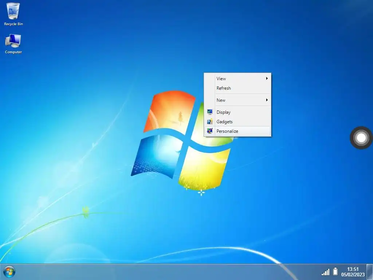This screenshot has width=373, height=280.
Task: Click the Computer label text
Action: tap(13, 52)
